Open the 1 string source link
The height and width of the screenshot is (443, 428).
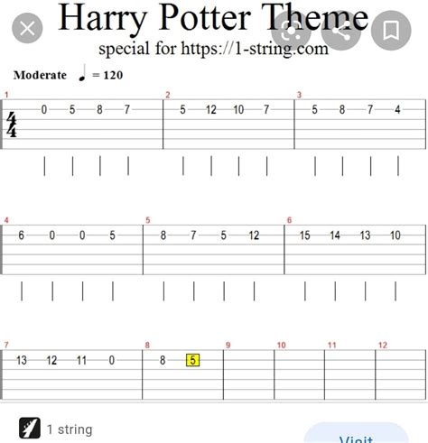coord(70,429)
